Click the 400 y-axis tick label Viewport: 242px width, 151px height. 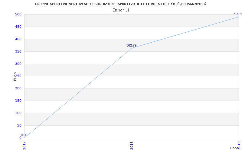[18, 39]
